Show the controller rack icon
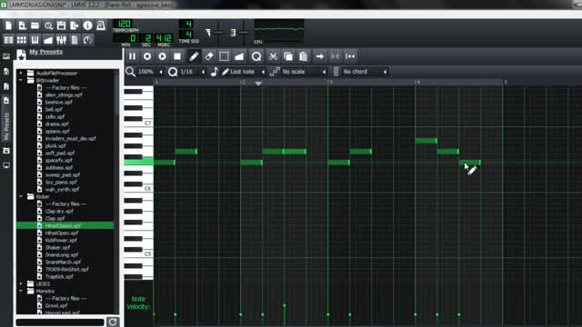This screenshot has width=582, height=327. coord(87,40)
